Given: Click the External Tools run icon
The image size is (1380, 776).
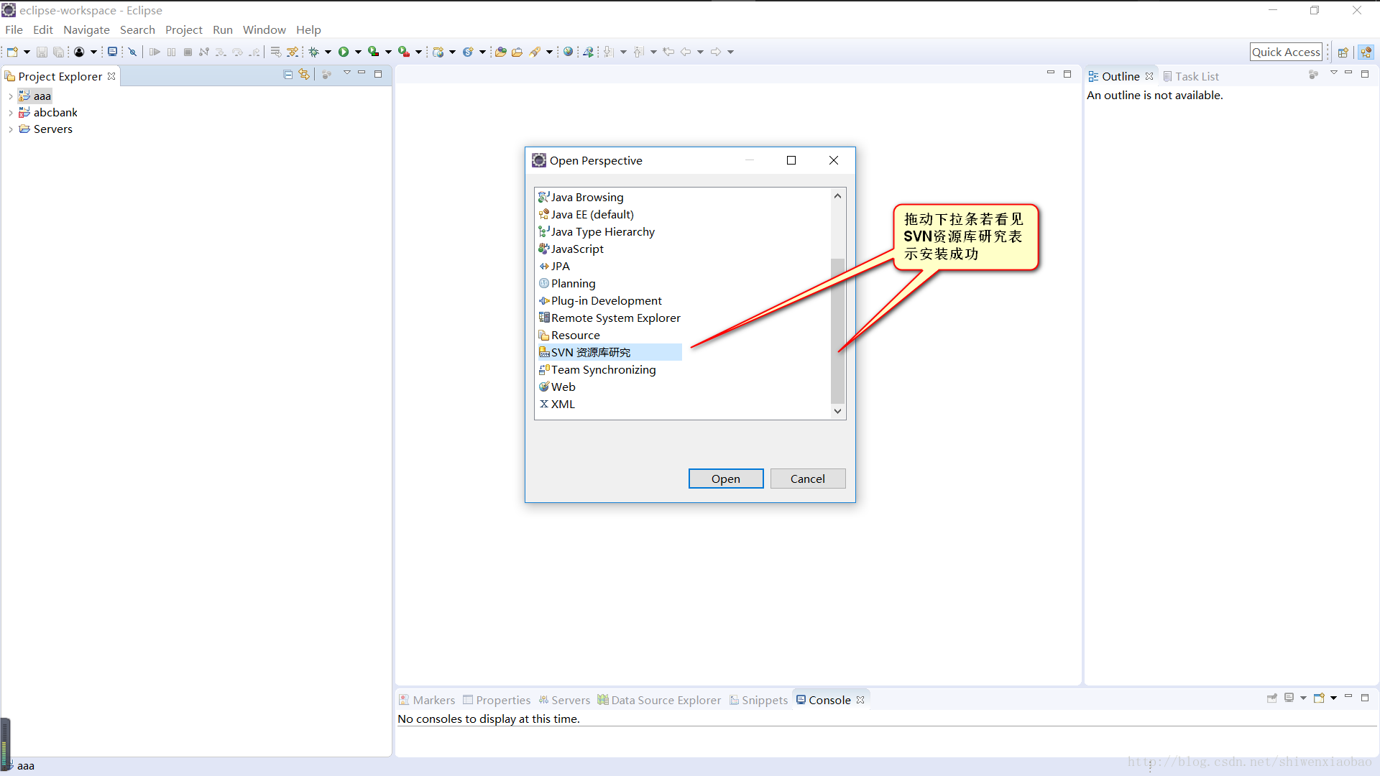Looking at the screenshot, I should pos(404,52).
